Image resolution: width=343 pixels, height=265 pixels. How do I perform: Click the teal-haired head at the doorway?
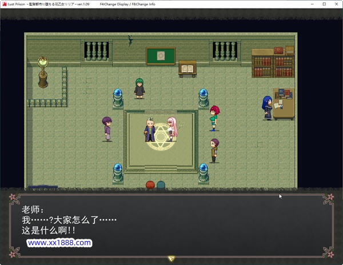pyautogui.click(x=161, y=184)
